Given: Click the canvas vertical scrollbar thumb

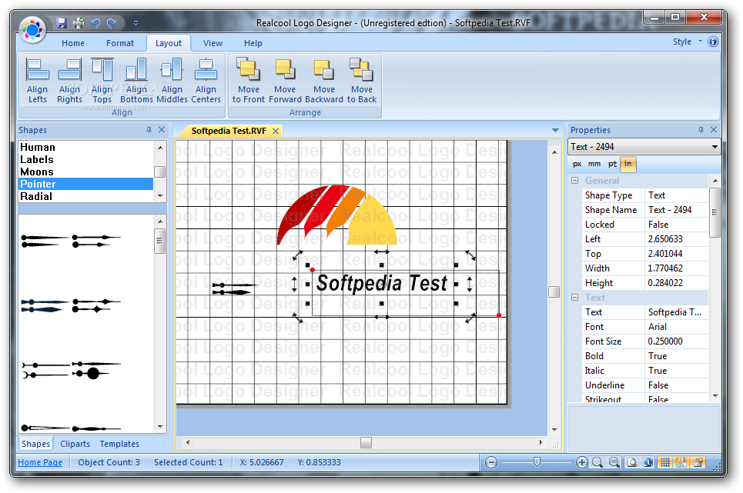Looking at the screenshot, I should [554, 291].
